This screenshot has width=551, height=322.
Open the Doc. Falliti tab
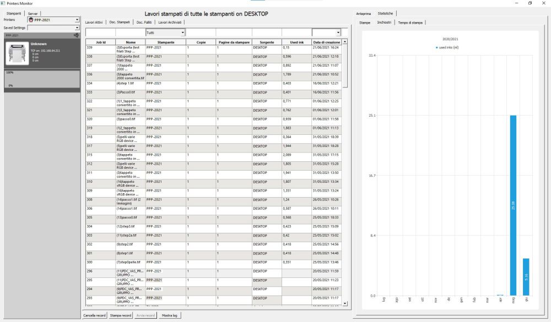144,23
